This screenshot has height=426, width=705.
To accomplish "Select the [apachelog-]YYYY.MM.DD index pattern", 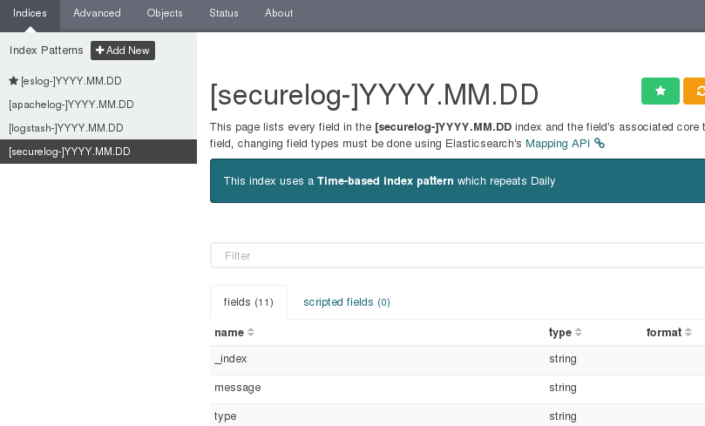I will coord(71,105).
